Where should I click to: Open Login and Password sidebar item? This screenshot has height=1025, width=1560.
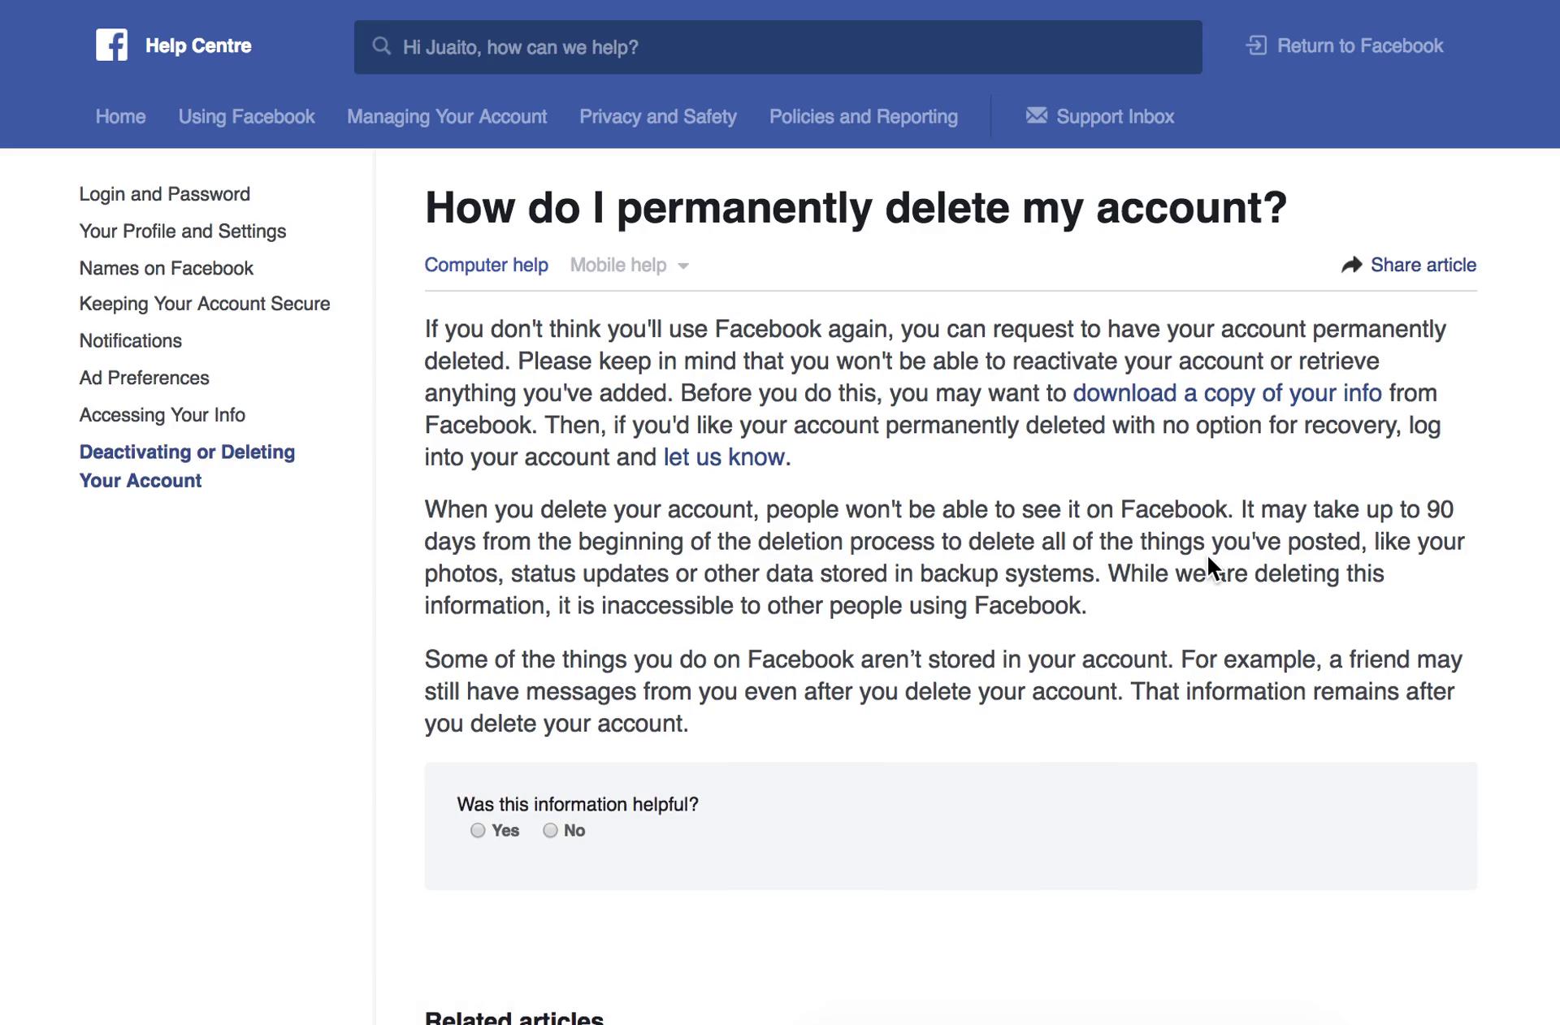[x=165, y=194]
